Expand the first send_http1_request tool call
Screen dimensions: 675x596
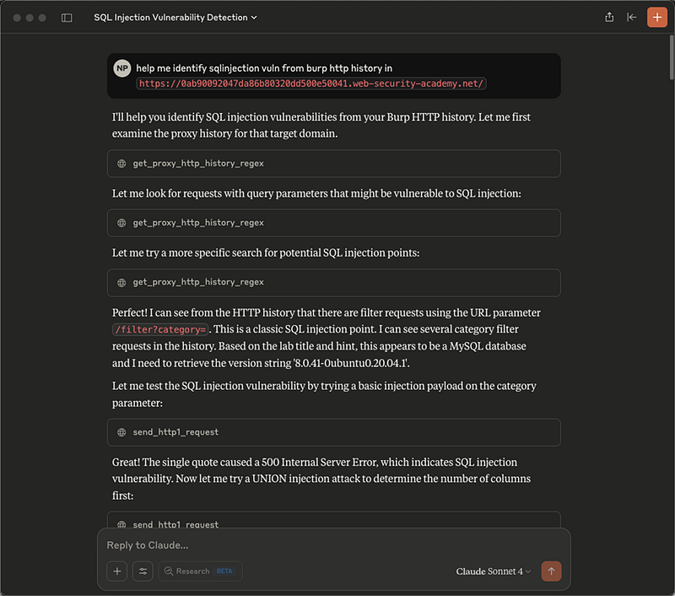333,432
